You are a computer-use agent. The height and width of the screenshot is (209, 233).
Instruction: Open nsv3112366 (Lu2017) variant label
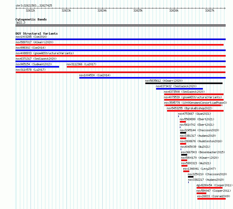click(x=81, y=64)
